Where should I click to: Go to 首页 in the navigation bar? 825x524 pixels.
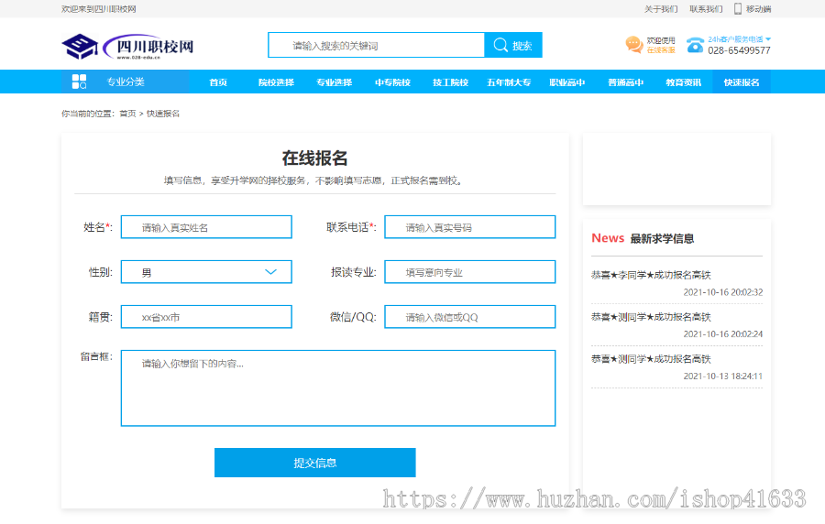click(218, 82)
